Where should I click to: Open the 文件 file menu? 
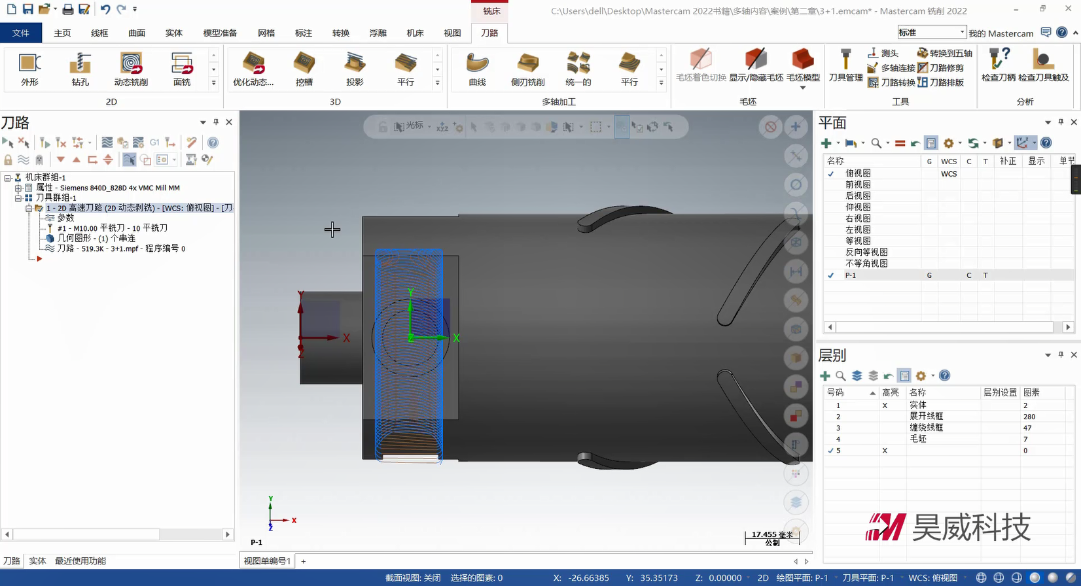pyautogui.click(x=21, y=33)
